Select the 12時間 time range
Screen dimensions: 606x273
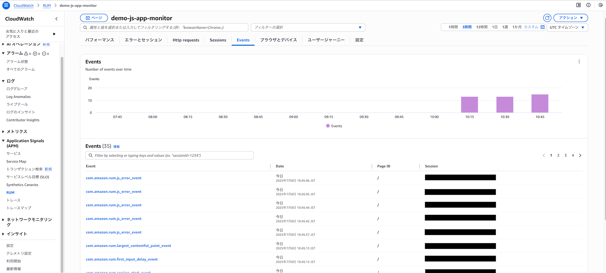482,27
